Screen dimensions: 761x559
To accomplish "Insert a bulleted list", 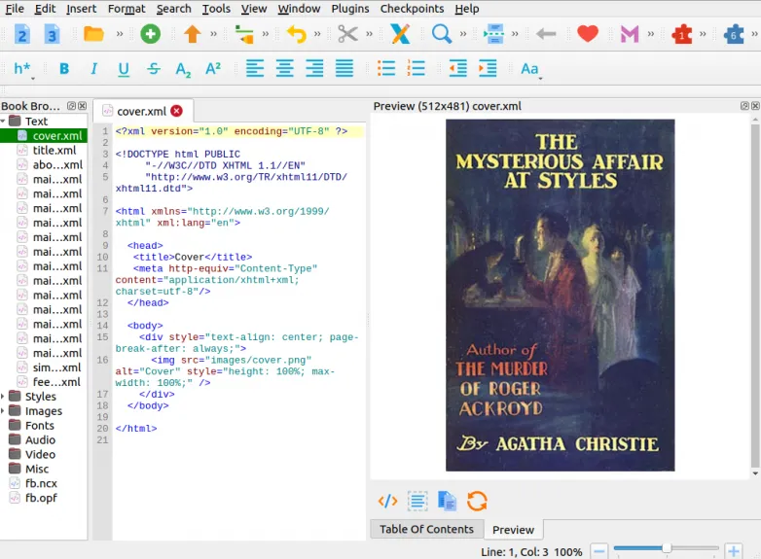I will pos(386,68).
